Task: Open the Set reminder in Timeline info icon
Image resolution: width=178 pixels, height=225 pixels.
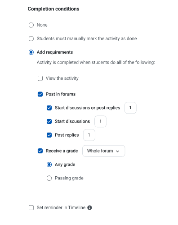Action: [x=89, y=207]
